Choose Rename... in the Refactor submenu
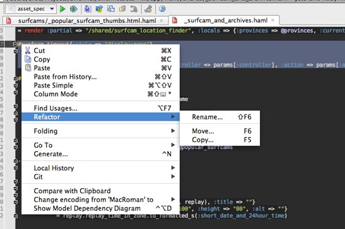 (x=220, y=117)
